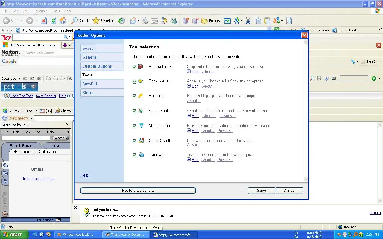Viewport: 383px width, 239px height.
Task: Select the Custom Buttons tab
Action: (x=102, y=66)
